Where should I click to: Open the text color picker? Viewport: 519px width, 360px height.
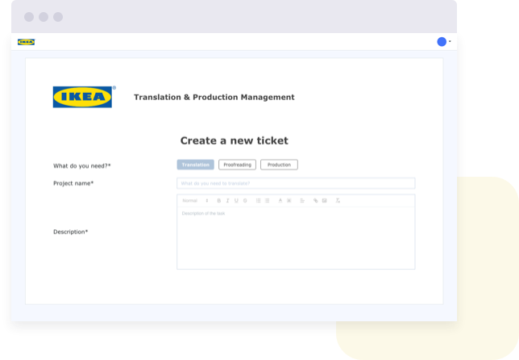tap(280, 200)
